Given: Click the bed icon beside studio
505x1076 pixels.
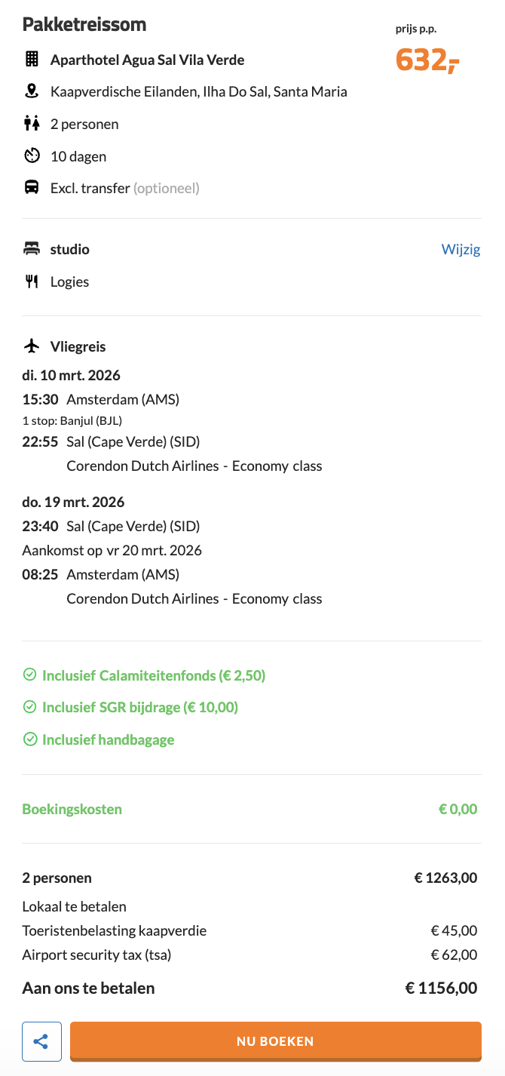Looking at the screenshot, I should click(x=32, y=249).
